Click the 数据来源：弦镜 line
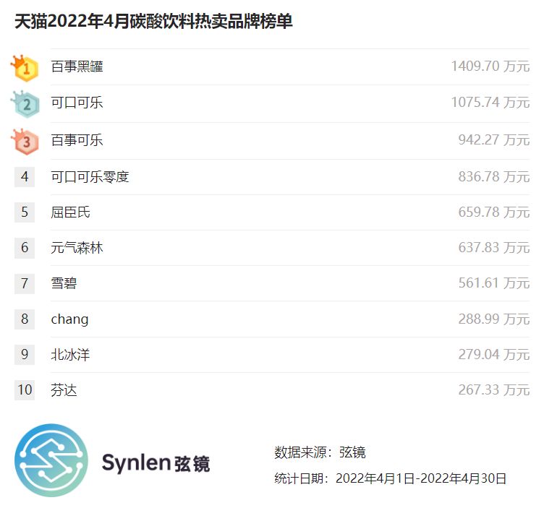544x508 pixels. tap(320, 452)
